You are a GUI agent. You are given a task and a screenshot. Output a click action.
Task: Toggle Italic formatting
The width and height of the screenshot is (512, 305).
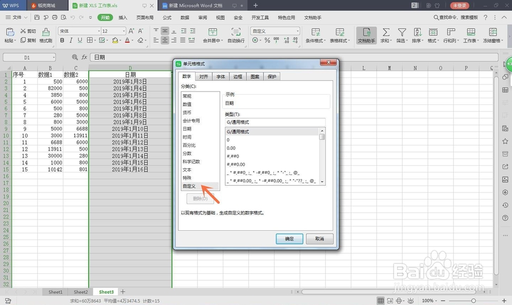pyautogui.click(x=71, y=40)
